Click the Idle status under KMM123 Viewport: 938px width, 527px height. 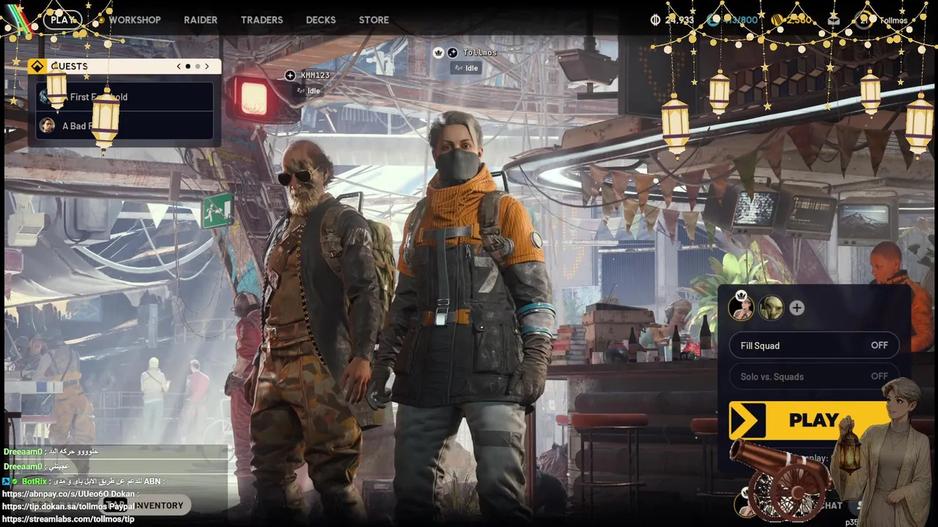pyautogui.click(x=309, y=91)
